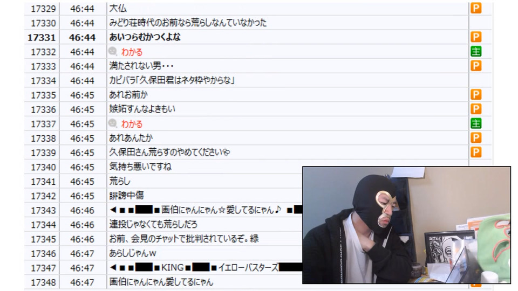Image resolution: width=518 pixels, height=291 pixels.
Task: Select comment number 17340
Action: [x=43, y=167]
